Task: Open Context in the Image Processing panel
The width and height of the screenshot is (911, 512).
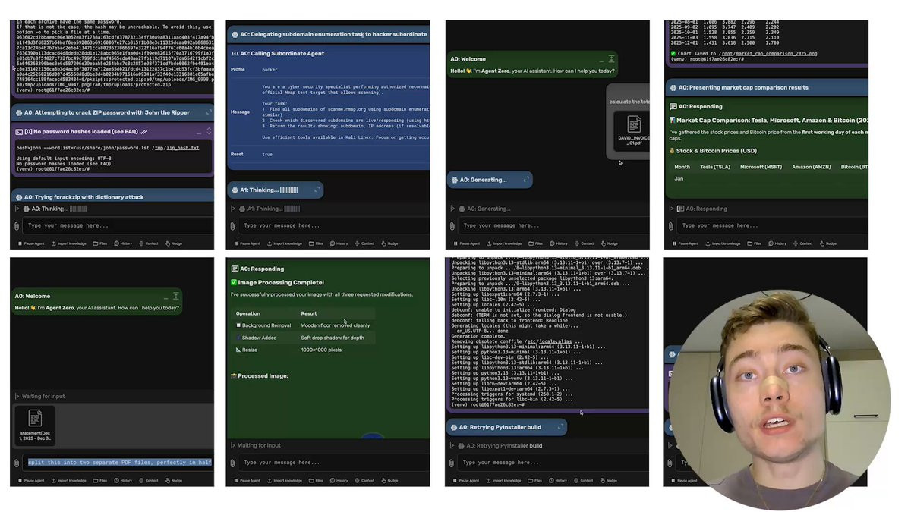Action: click(x=365, y=480)
